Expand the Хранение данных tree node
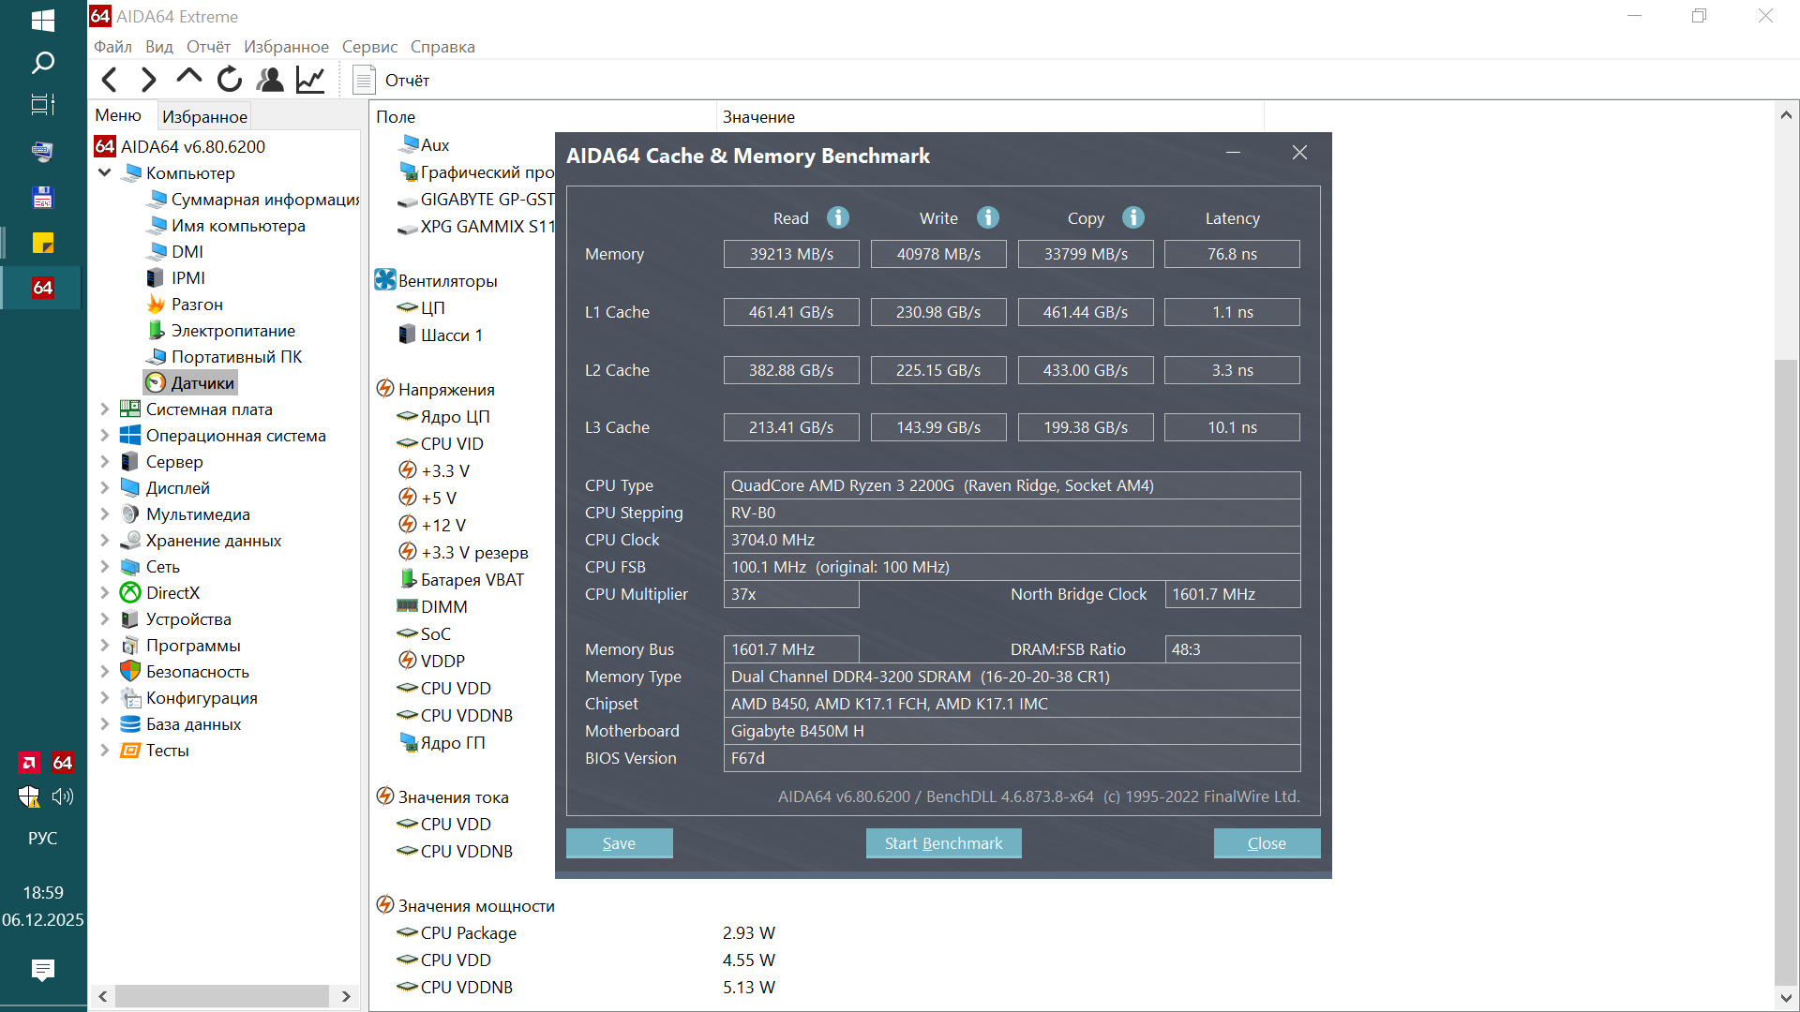The image size is (1800, 1012). [x=105, y=541]
